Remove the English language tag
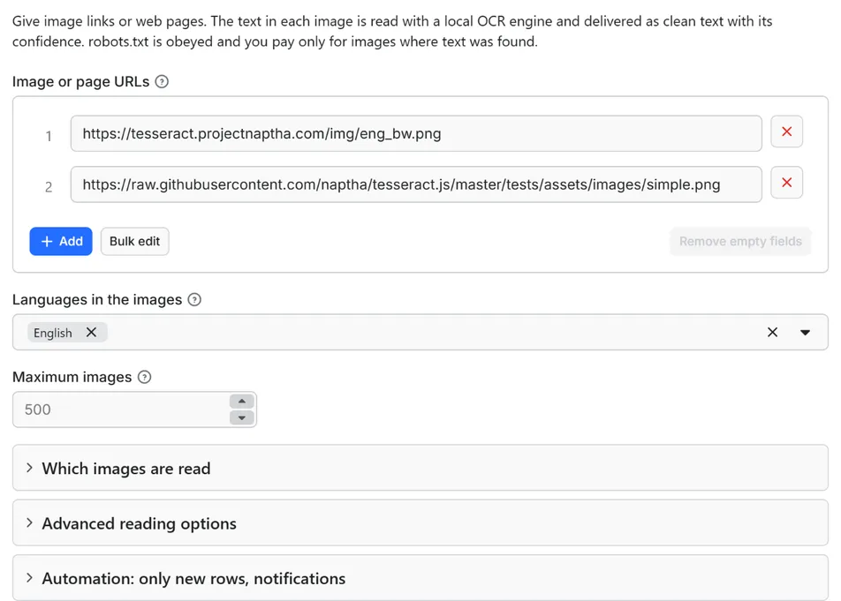 (91, 332)
